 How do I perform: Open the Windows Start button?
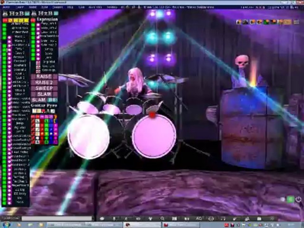(x=6, y=225)
